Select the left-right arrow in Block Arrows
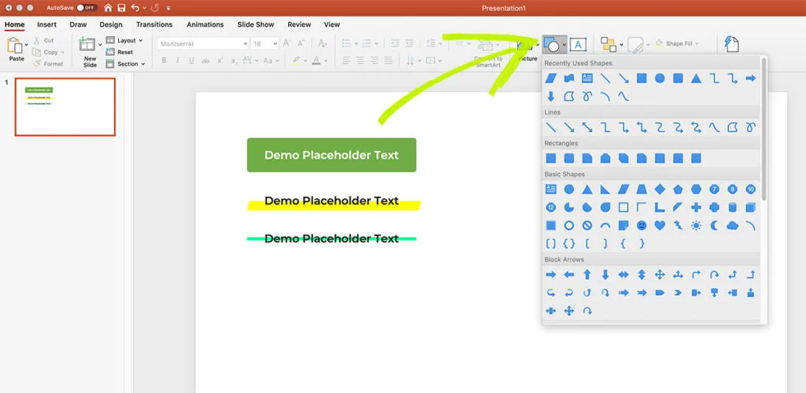 pos(623,275)
